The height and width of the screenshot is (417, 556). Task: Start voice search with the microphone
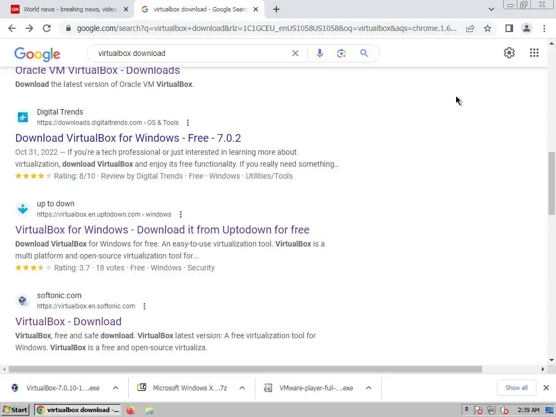tap(319, 53)
